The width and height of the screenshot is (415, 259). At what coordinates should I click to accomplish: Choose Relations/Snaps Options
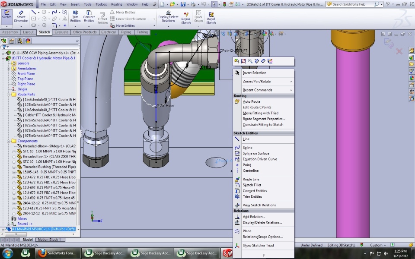coord(264,237)
